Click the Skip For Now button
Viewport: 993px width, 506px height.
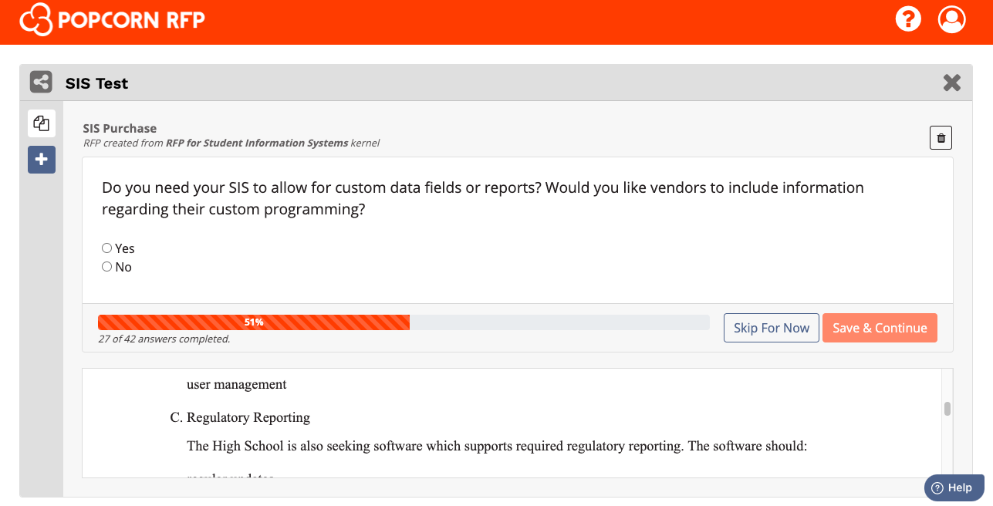click(x=771, y=328)
